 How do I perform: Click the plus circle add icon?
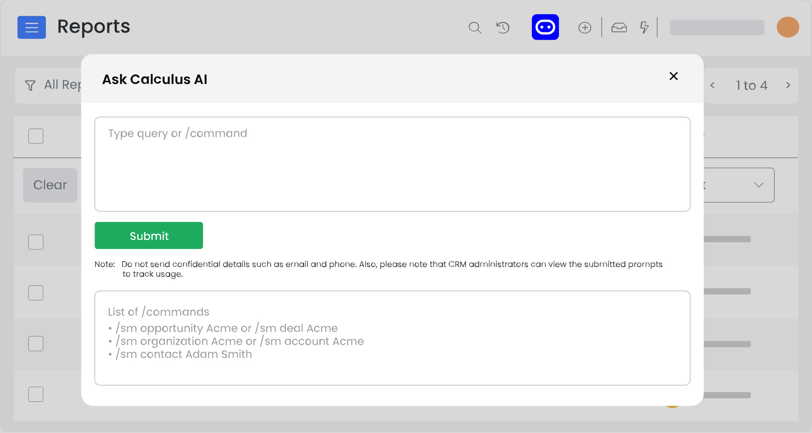(585, 28)
